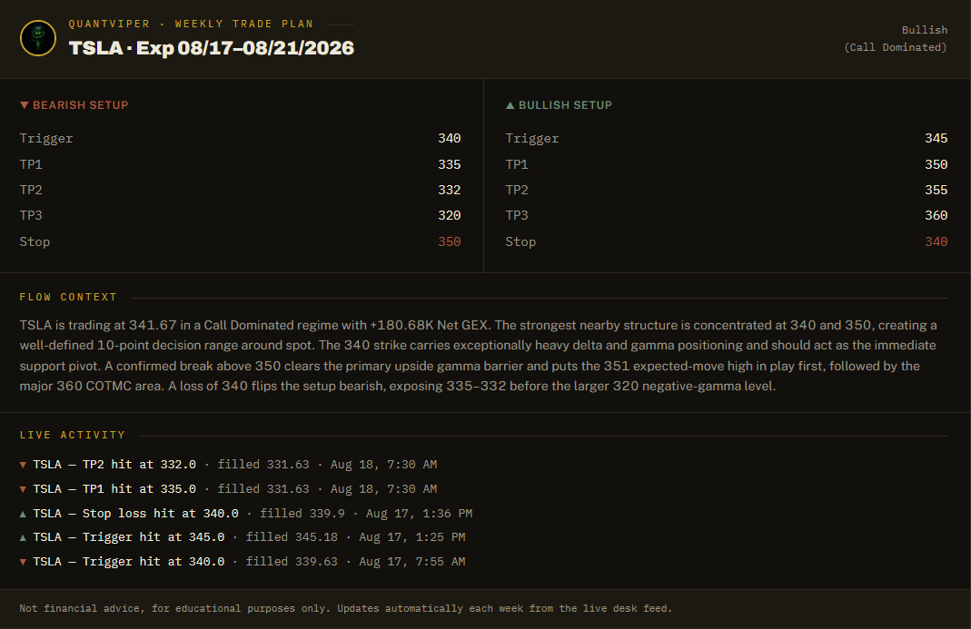Click the down arrow beside TP1 hit at 335.0
The image size is (971, 629).
coord(23,490)
